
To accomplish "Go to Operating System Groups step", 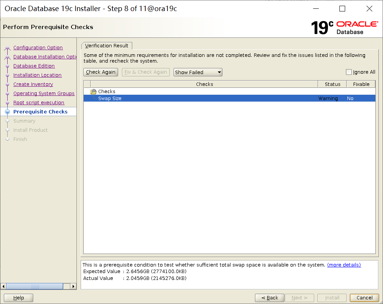I will point(44,94).
